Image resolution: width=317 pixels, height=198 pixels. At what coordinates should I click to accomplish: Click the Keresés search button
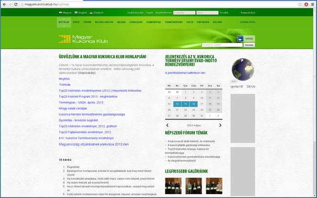[249, 45]
